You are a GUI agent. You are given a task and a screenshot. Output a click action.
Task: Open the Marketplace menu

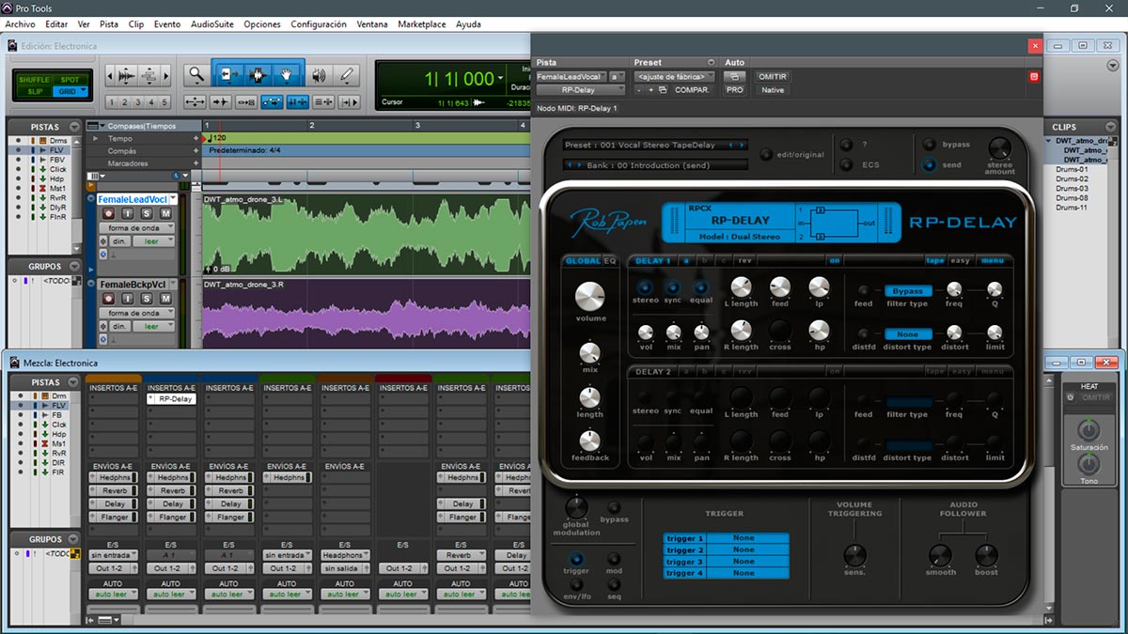pos(422,23)
